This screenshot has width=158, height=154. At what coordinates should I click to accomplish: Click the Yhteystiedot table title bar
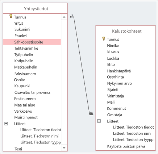coord(35,8)
